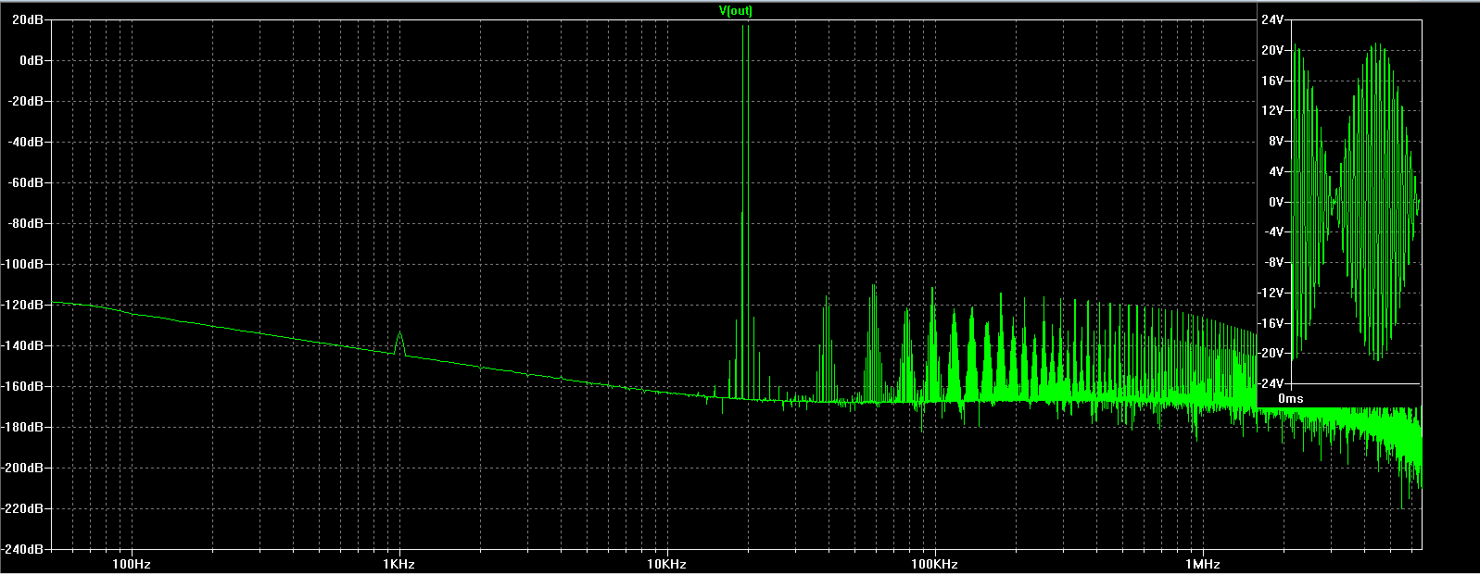Click the -20V inset axis label
The width and height of the screenshot is (1480, 575).
[x=1271, y=353]
